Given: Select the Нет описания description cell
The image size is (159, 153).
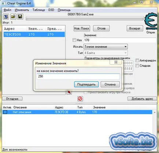Looking at the screenshot, I should (22, 112).
